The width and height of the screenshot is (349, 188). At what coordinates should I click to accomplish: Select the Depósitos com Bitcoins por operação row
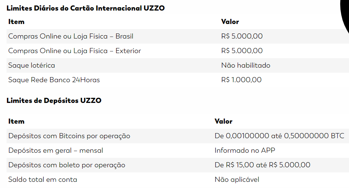(x=178, y=136)
